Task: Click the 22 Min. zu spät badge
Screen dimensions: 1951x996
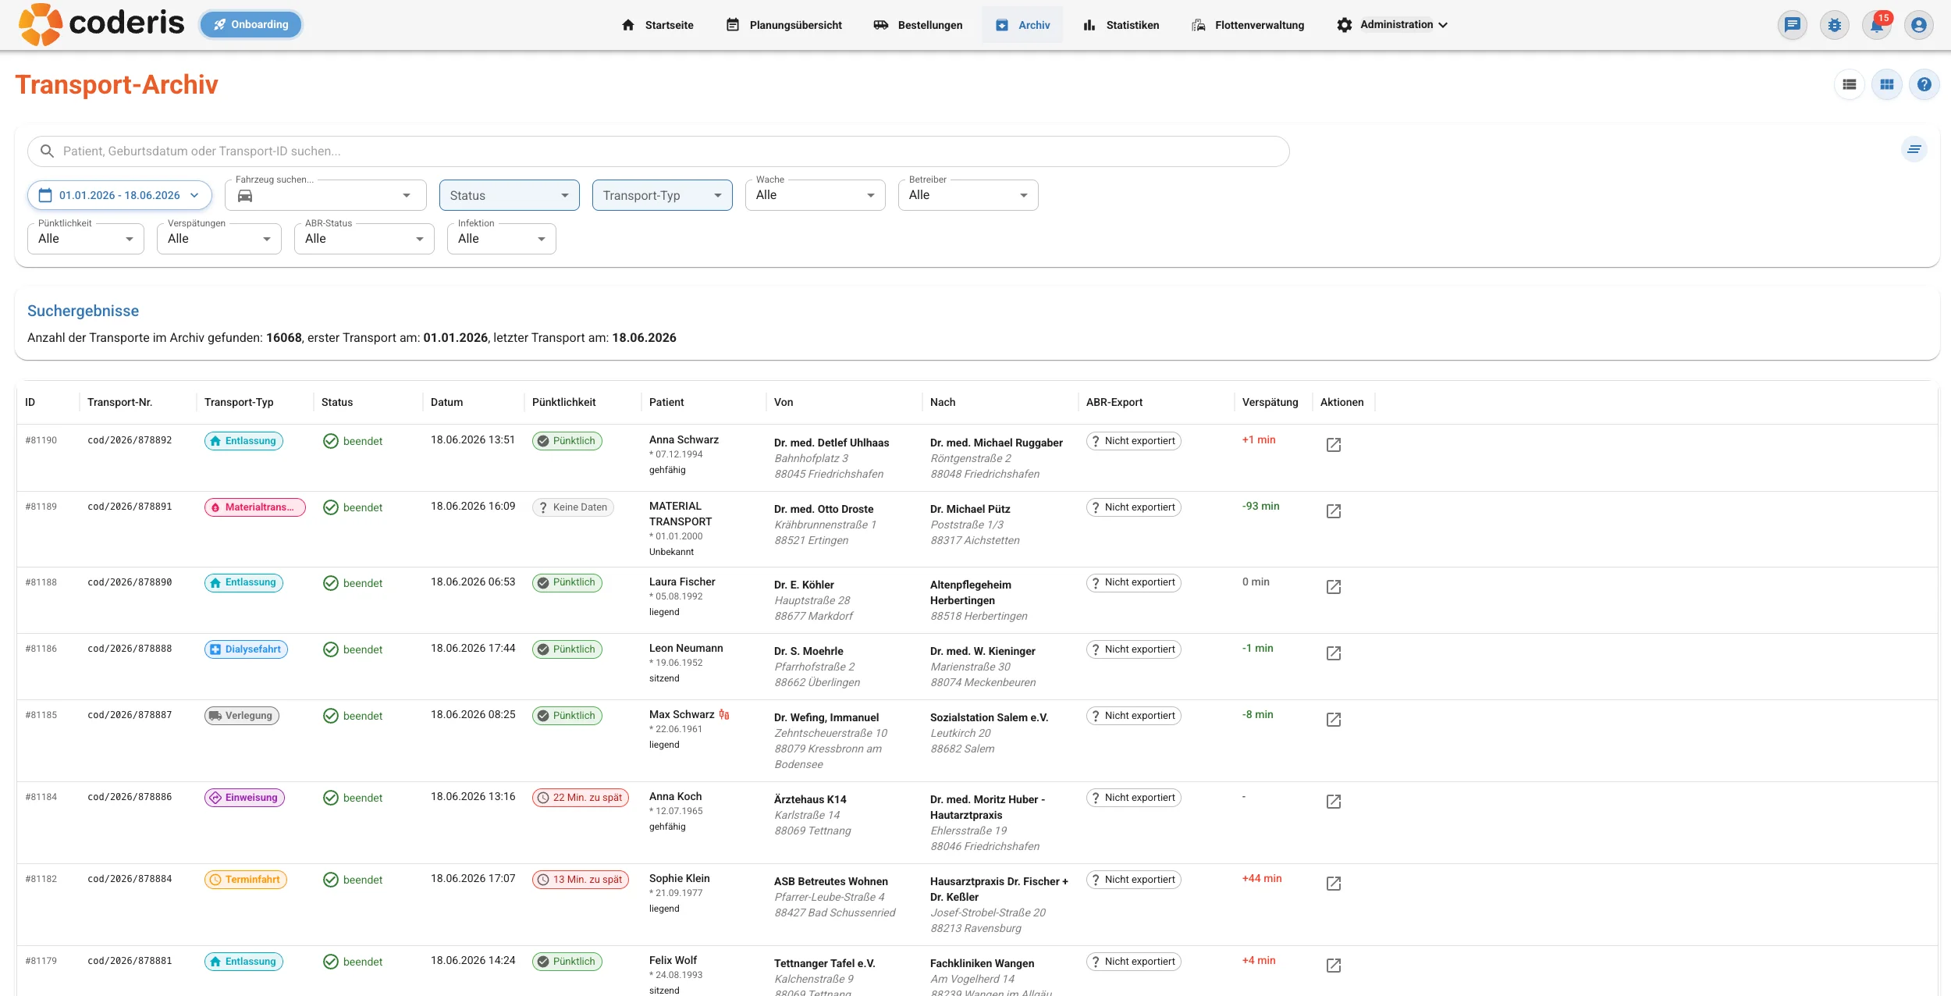Action: point(580,798)
